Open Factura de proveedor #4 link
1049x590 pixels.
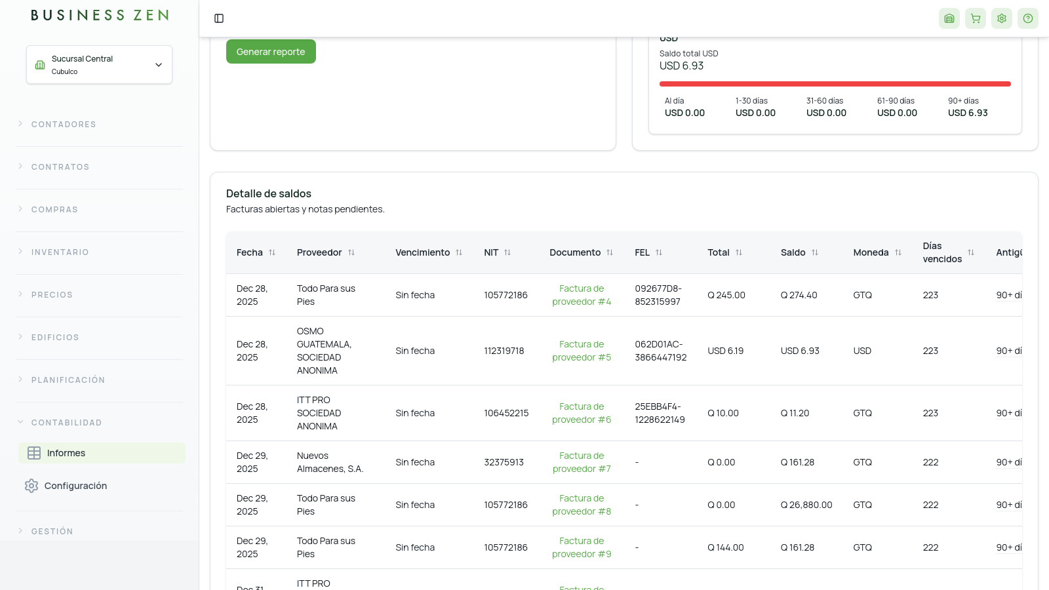click(582, 295)
